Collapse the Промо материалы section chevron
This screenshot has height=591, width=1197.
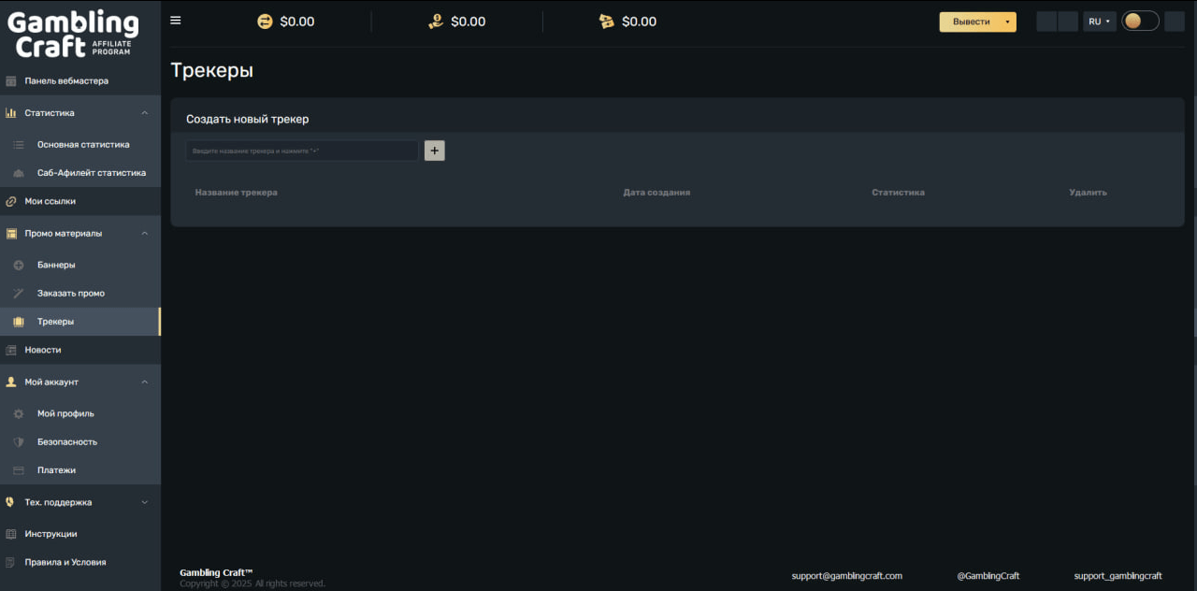point(144,234)
